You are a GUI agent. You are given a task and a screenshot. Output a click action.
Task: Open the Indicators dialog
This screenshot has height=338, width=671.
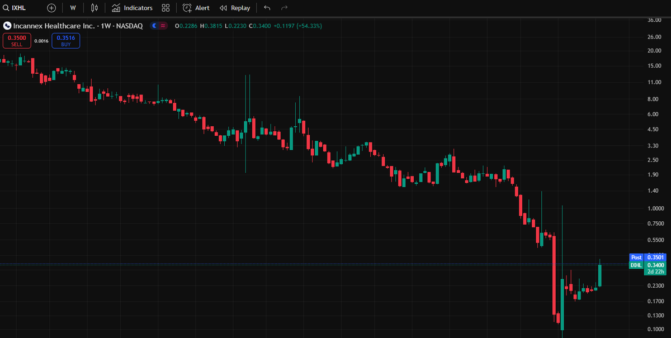[x=132, y=8]
